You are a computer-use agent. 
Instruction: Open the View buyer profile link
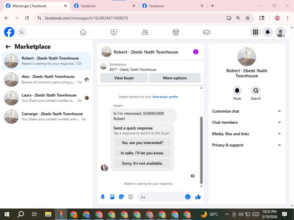pyautogui.click(x=165, y=97)
